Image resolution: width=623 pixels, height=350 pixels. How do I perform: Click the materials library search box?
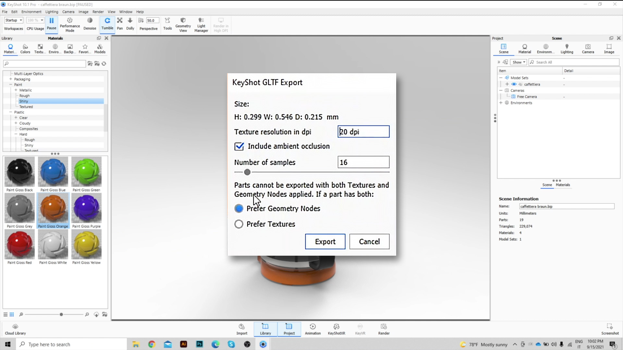point(45,64)
